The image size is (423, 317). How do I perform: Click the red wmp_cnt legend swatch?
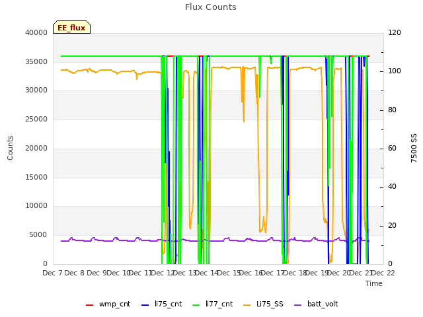[89, 305]
